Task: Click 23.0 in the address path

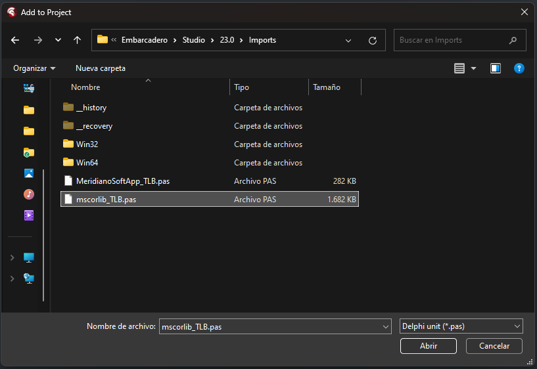Action: tap(227, 40)
